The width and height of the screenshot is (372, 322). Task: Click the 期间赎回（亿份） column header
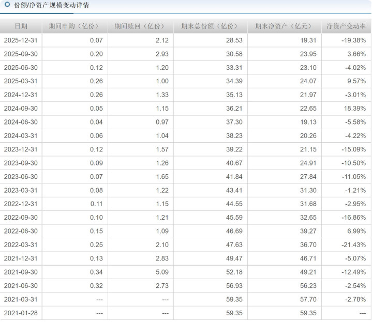click(x=141, y=26)
